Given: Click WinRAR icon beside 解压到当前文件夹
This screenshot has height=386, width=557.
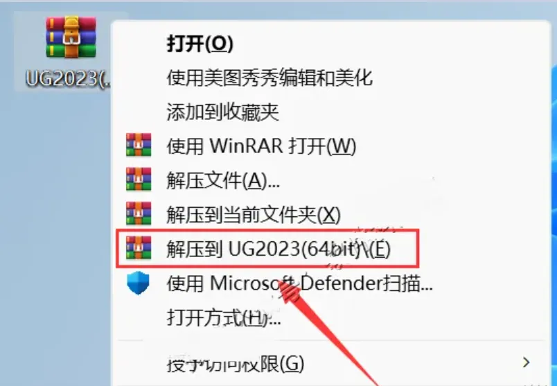Looking at the screenshot, I should [139, 213].
